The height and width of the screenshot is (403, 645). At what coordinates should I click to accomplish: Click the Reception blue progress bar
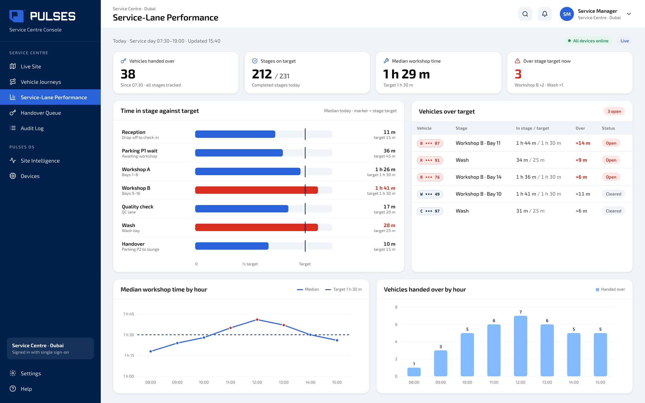(235, 134)
